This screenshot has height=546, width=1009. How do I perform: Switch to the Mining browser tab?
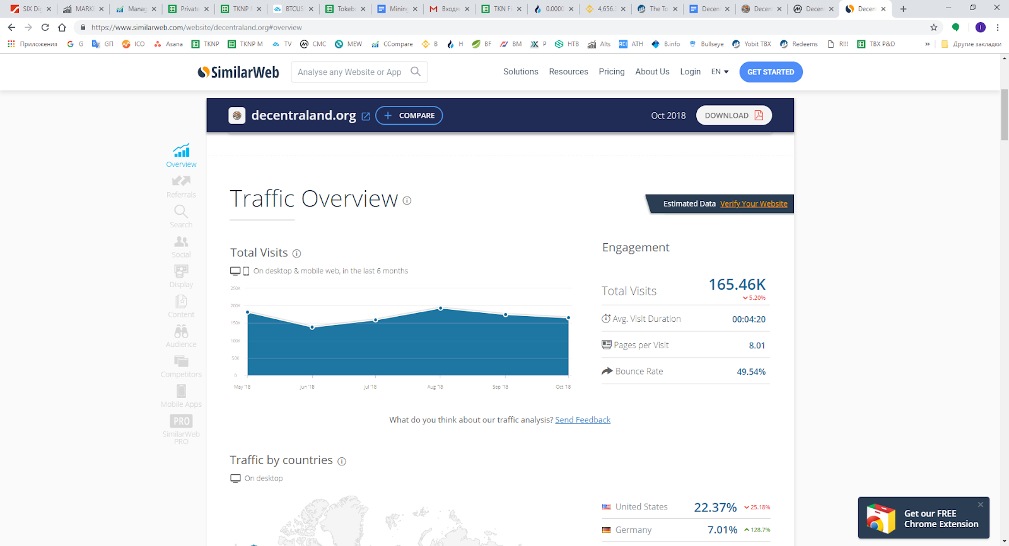[397, 9]
